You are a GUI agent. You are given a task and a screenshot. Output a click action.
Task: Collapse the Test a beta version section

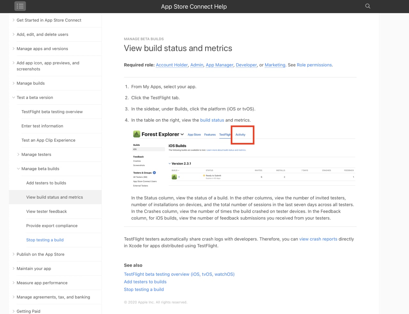[x=13, y=98]
